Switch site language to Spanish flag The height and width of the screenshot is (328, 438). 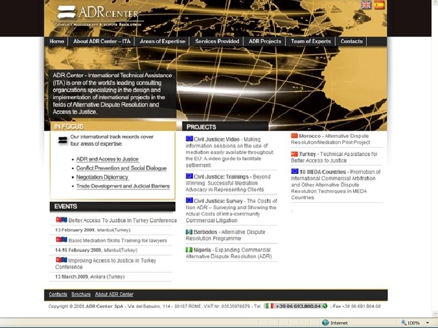tap(380, 5)
